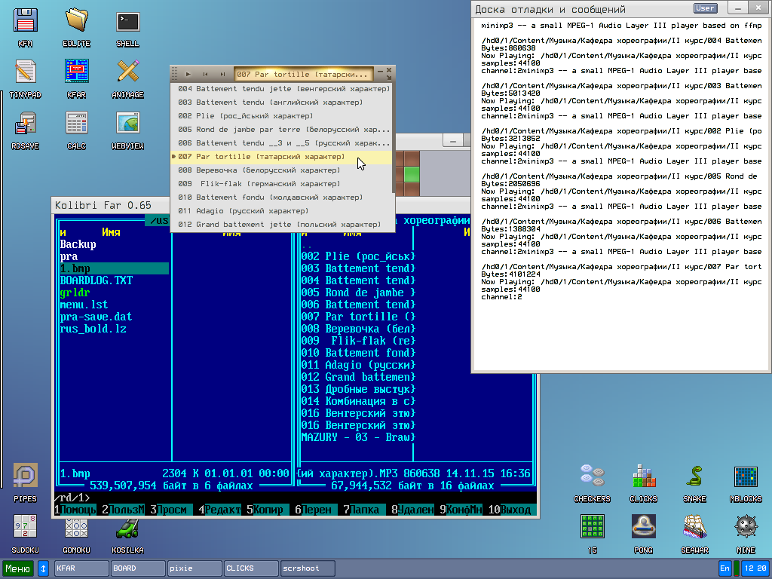Toggle taskbar switcher button beside Меню
This screenshot has height=579, width=772.
(43, 568)
